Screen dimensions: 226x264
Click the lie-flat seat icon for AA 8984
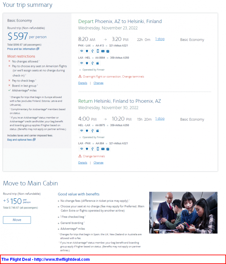click(97, 63)
